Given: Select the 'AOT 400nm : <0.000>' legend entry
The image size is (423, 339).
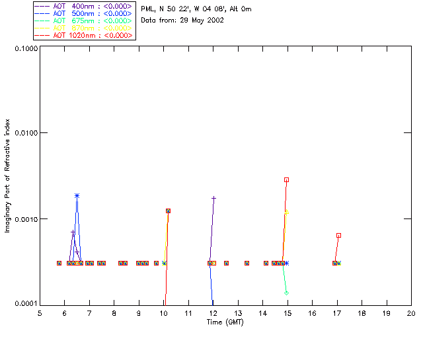Looking at the screenshot, I should click(93, 6).
